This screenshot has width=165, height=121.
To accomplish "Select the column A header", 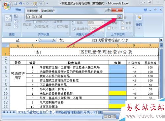I will 18,45.
